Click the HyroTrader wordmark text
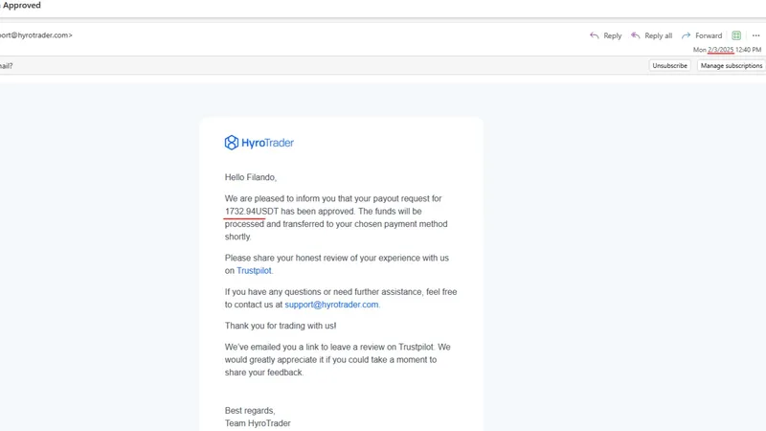Screen dimensions: 766x431 pyautogui.click(x=268, y=143)
